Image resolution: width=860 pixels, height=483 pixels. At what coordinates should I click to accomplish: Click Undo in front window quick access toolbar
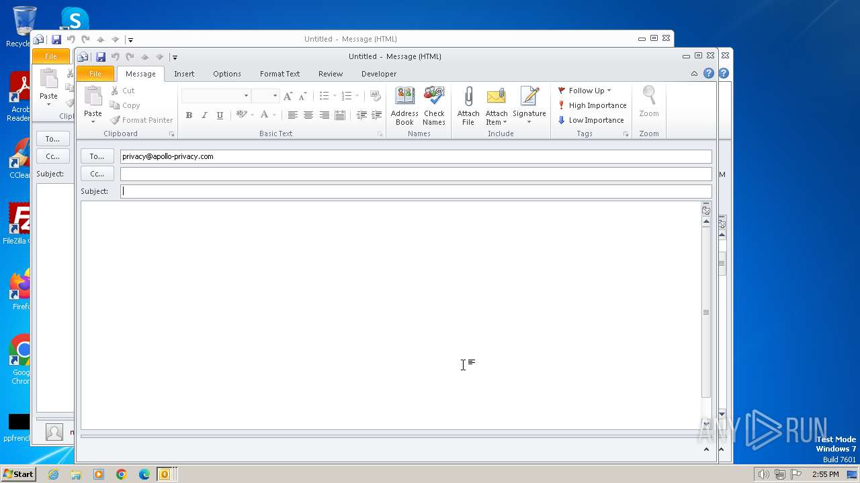click(x=116, y=57)
